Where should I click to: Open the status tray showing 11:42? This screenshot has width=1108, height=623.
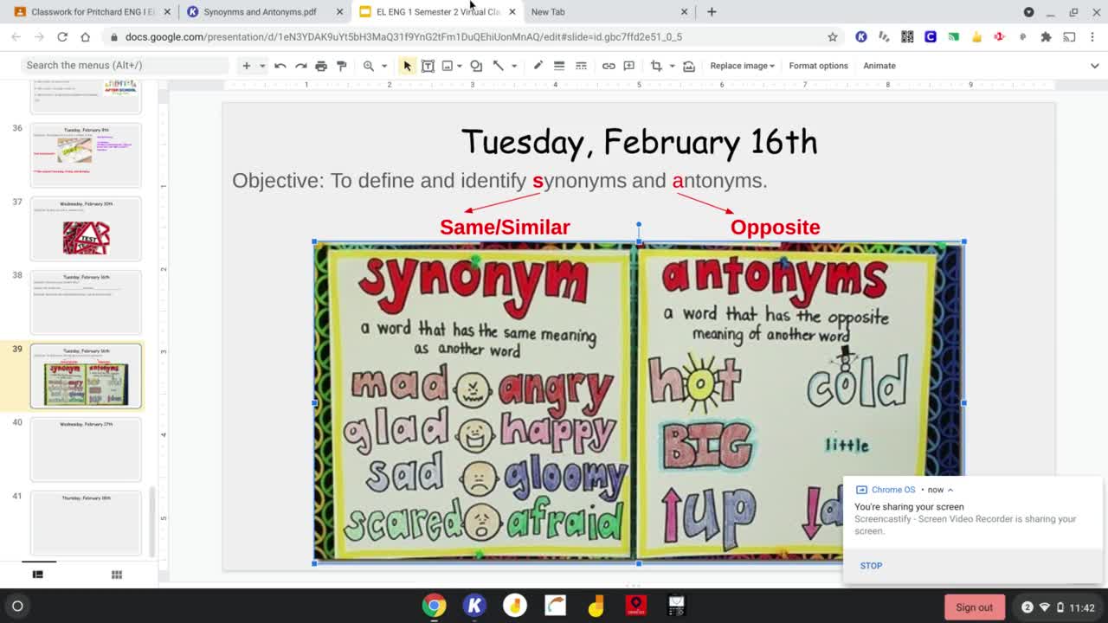tap(1059, 607)
